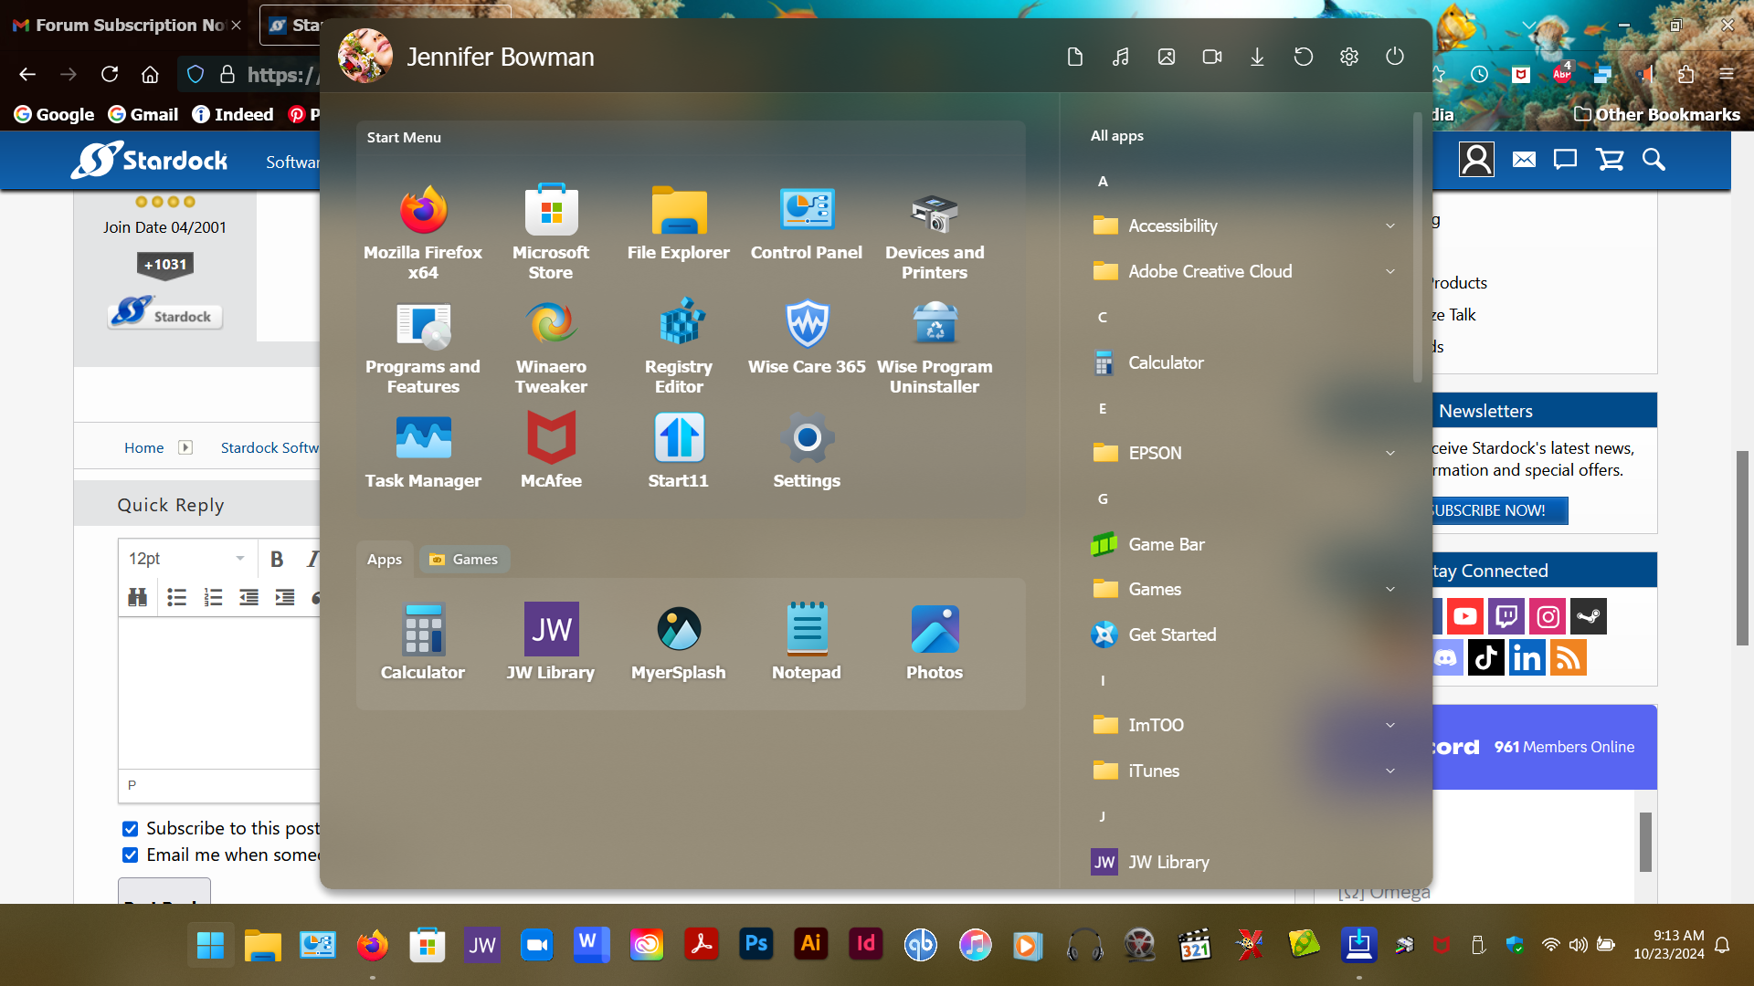
Task: Open Word from the taskbar
Action: pos(591,945)
